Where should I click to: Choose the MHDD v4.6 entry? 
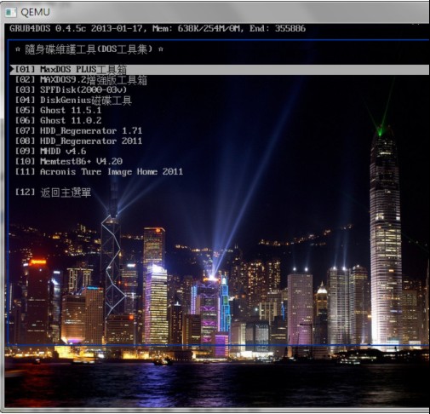[50, 151]
